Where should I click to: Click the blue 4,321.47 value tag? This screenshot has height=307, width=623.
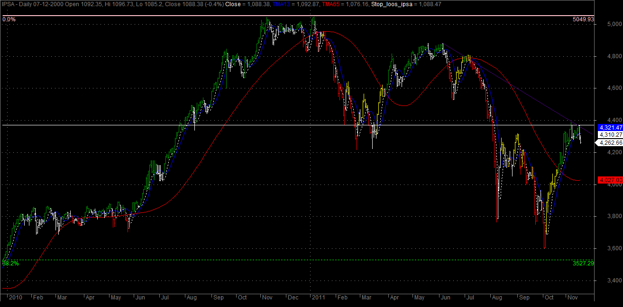(x=610, y=128)
